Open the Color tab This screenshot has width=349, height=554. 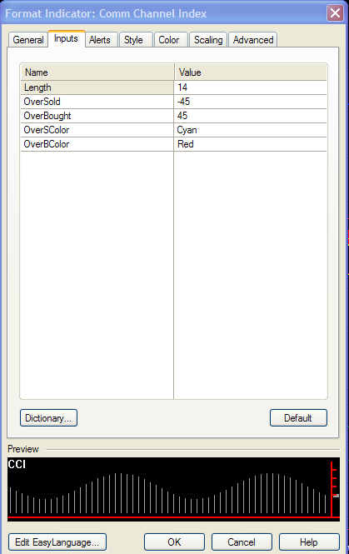coord(169,40)
